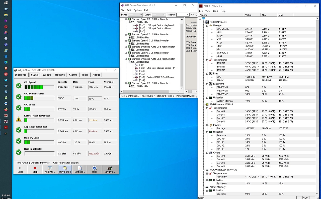The width and height of the screenshot is (321, 199).
Task: Click the Start button in WhySoSlow
Action: (20, 169)
